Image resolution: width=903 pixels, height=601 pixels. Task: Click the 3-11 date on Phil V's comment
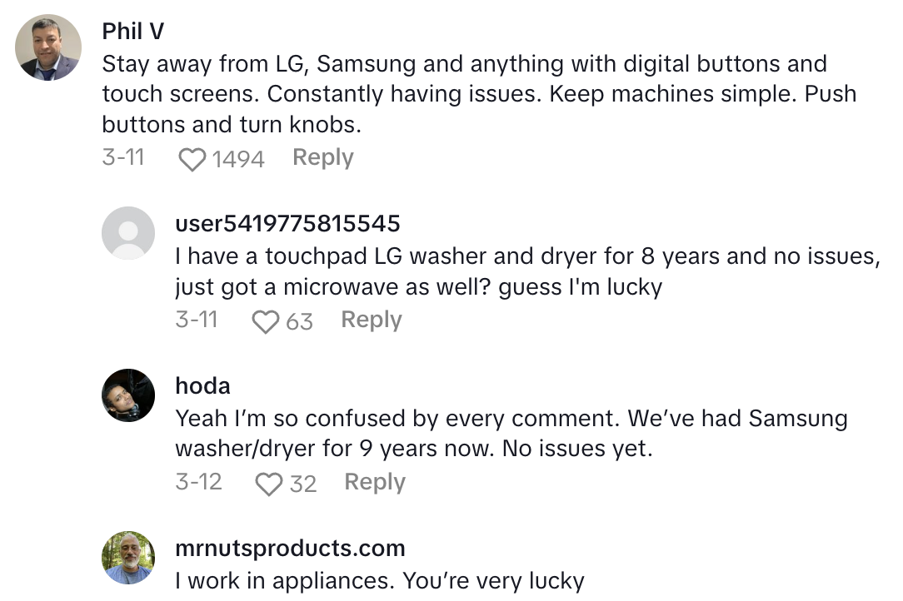pyautogui.click(x=123, y=157)
